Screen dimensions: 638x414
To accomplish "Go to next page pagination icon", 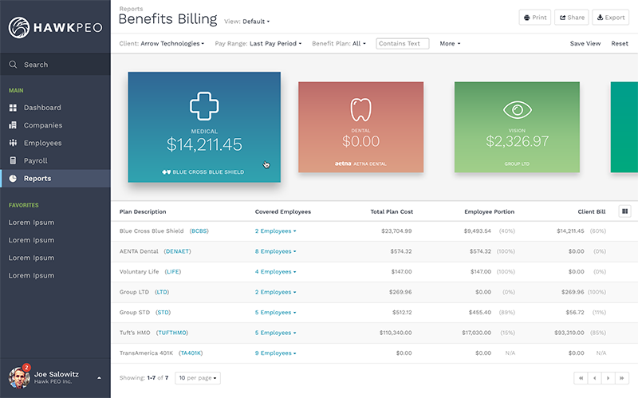I will [x=608, y=378].
